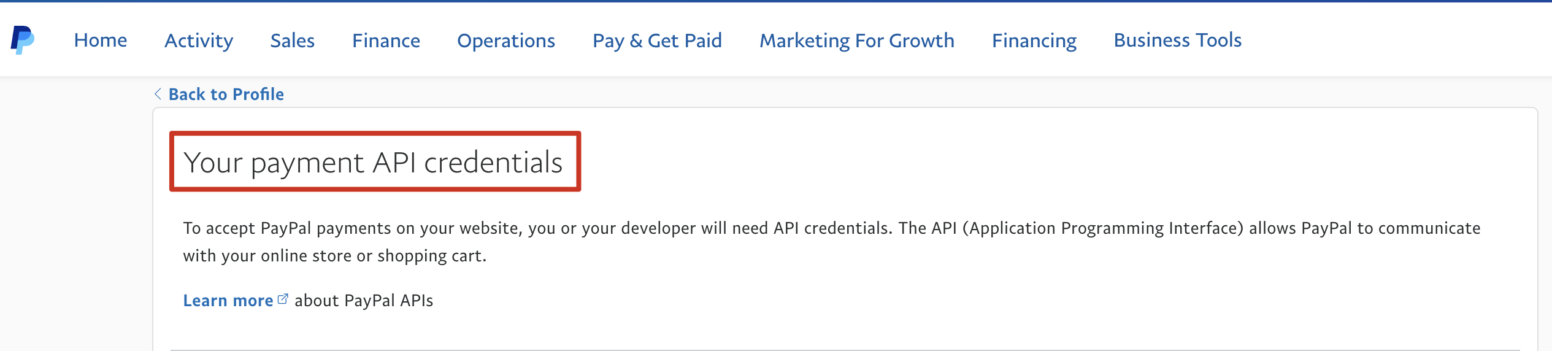This screenshot has width=1552, height=351.
Task: Open the Financing menu
Action: coord(1034,40)
